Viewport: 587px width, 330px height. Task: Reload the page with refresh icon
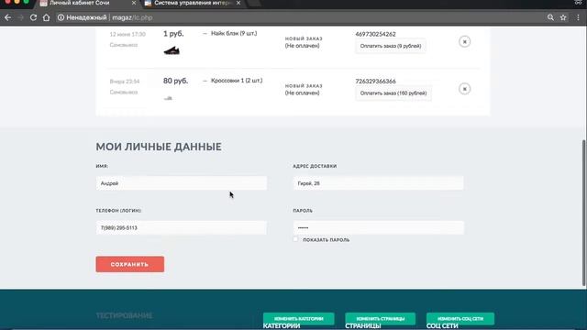click(33, 17)
